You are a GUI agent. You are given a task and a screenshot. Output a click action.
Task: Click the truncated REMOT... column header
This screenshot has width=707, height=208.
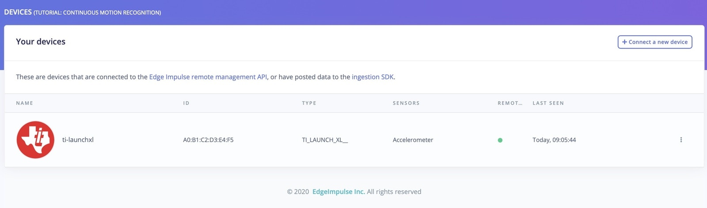510,103
